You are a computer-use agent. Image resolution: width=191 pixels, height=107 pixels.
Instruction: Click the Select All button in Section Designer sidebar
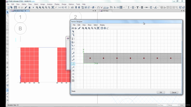tap(73, 53)
